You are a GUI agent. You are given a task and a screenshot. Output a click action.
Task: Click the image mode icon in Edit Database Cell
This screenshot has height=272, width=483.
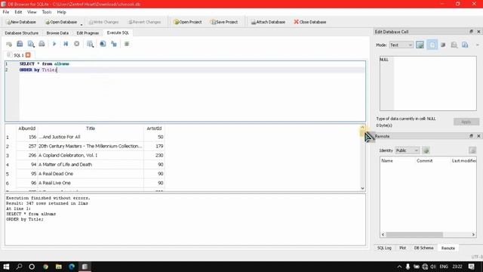[420, 45]
